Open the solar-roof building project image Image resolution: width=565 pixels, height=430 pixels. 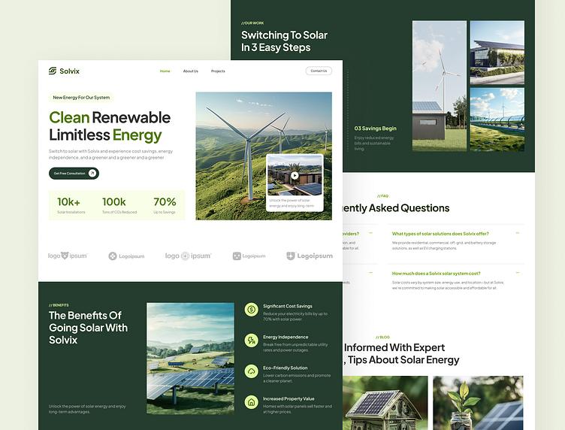tap(497, 53)
